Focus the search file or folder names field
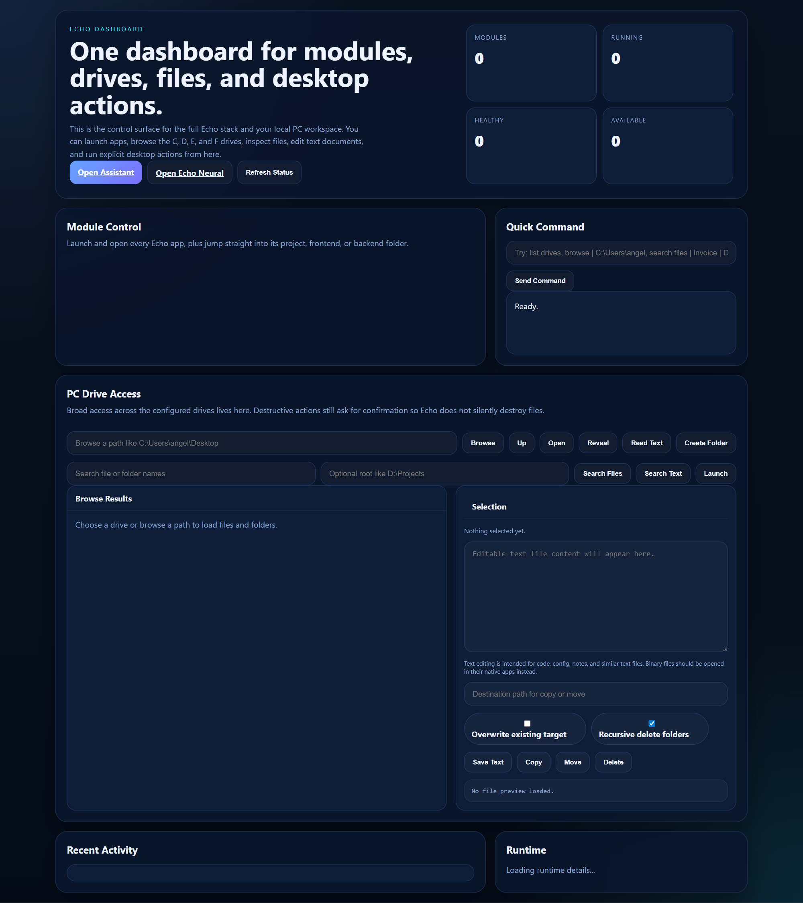 191,473
